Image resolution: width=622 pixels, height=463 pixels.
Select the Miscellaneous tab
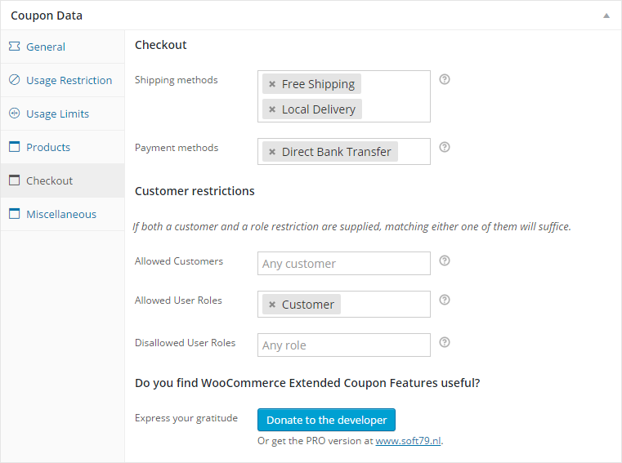tap(61, 214)
